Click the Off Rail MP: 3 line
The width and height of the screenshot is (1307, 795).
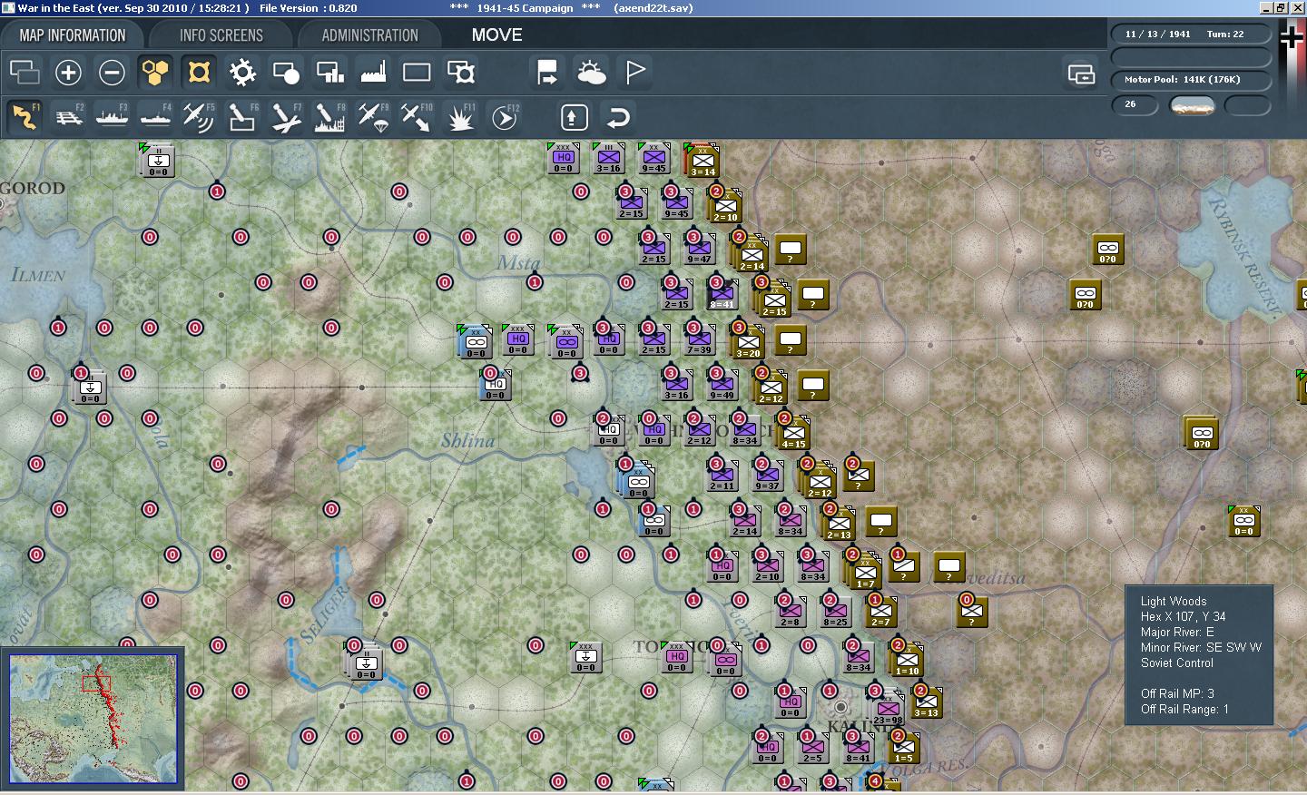(x=1177, y=693)
